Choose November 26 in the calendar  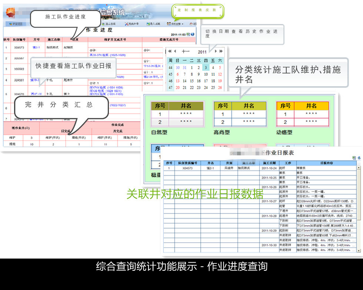(220, 88)
